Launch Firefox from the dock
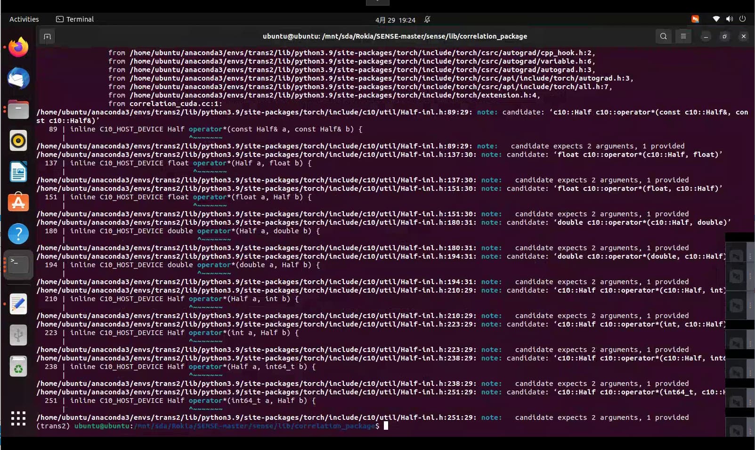Screen dimensions: 755x450 (18, 47)
